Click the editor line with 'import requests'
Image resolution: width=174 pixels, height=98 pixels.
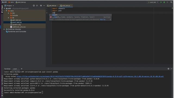(59, 8)
